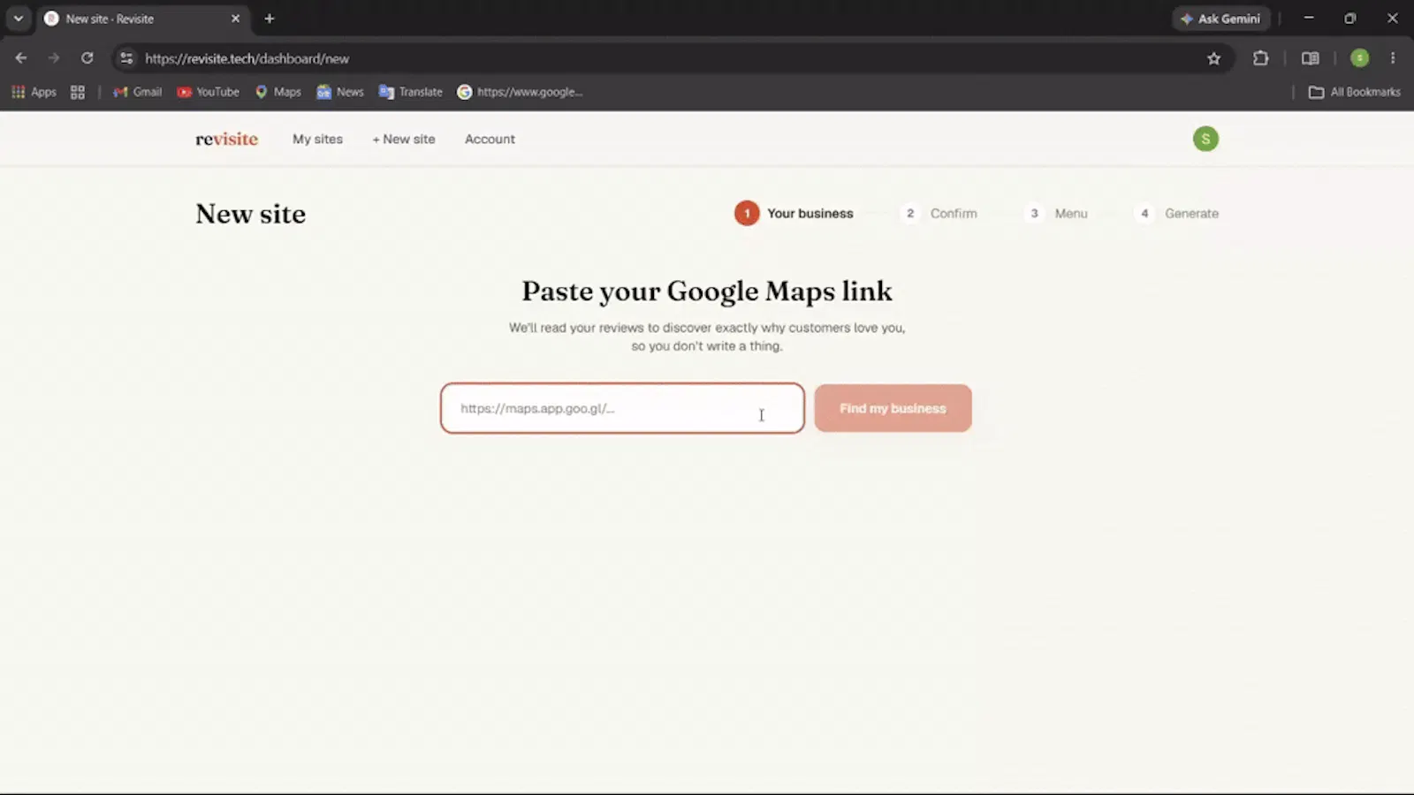Screen dimensions: 1414x795
Task: Select step 2 Confirm
Action: pyautogui.click(x=939, y=213)
